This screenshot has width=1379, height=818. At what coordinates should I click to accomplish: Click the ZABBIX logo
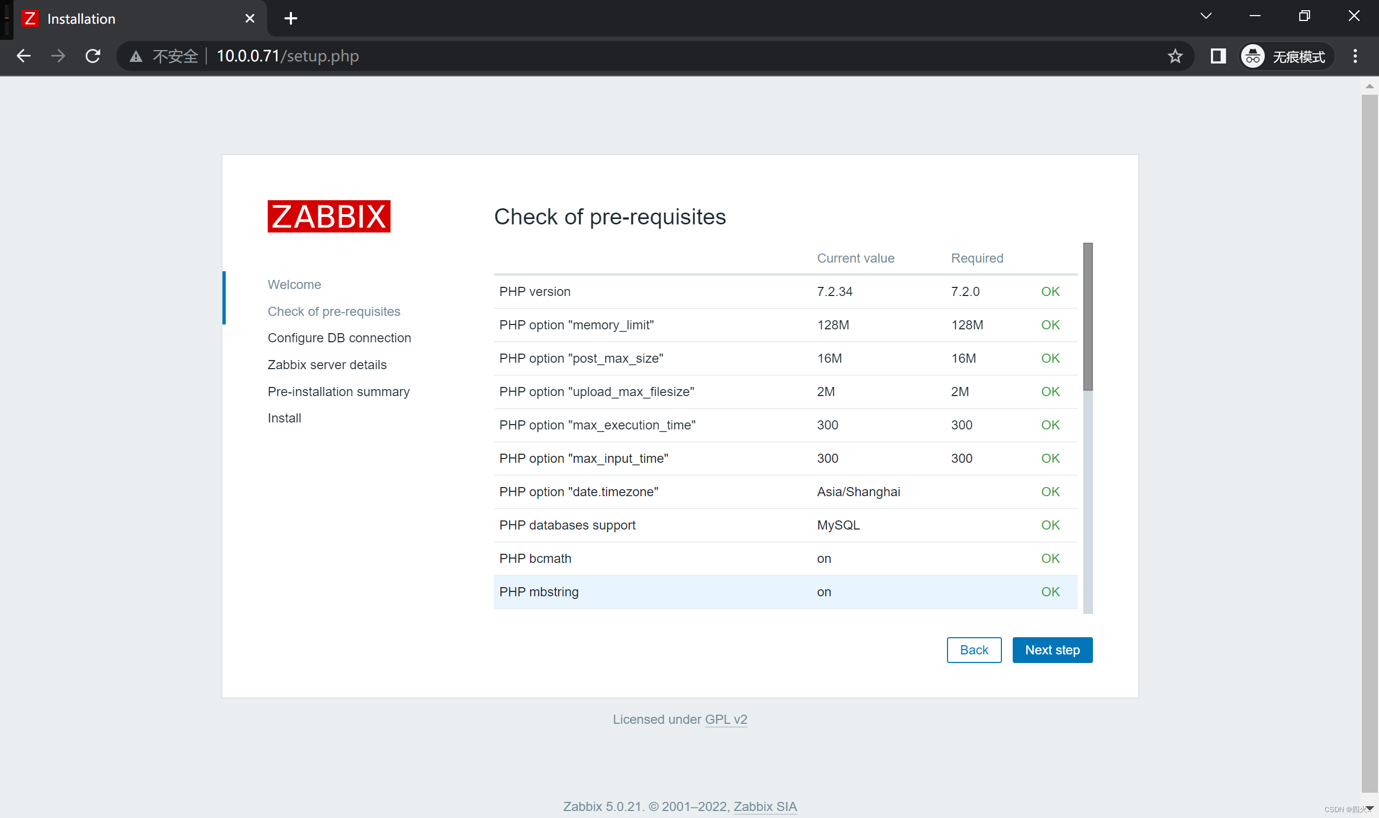point(329,216)
